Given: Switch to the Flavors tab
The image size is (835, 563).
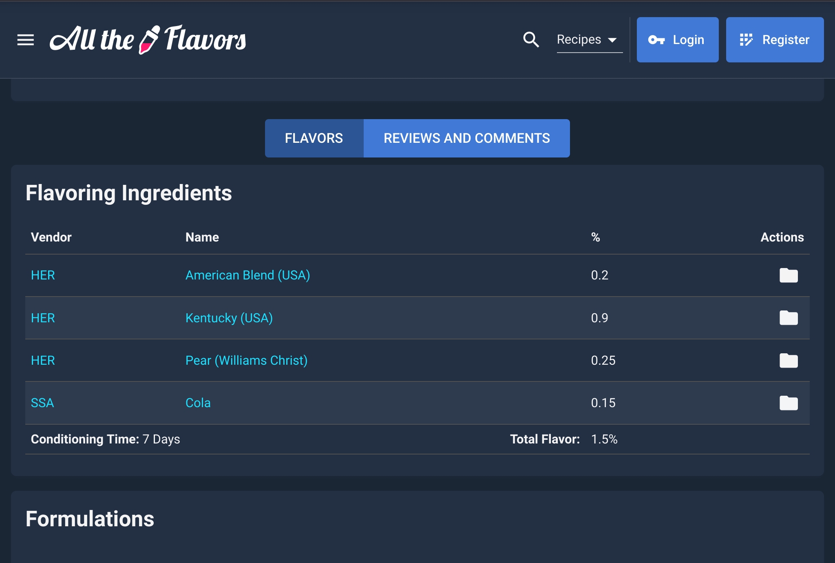Looking at the screenshot, I should tap(314, 138).
